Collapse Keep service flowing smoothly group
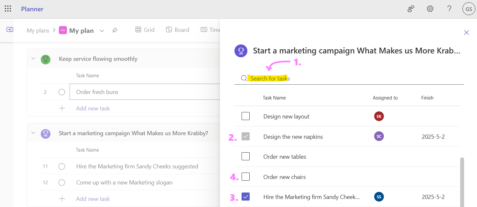This screenshot has height=207, width=477. 33,59
